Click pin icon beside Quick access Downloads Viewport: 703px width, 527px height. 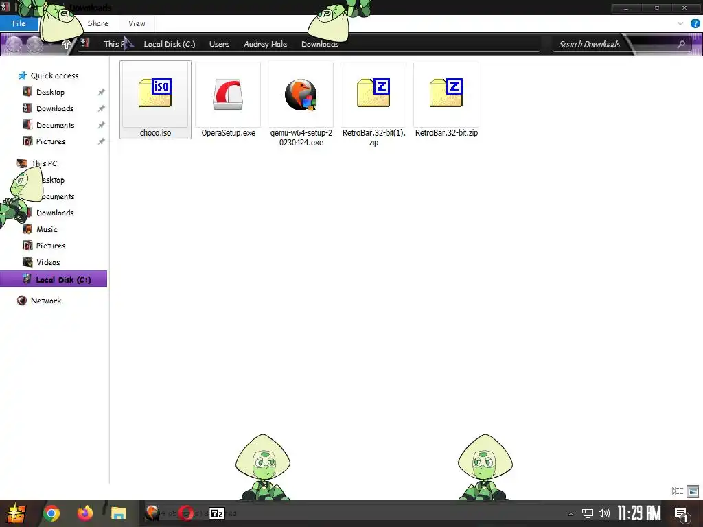(x=102, y=108)
